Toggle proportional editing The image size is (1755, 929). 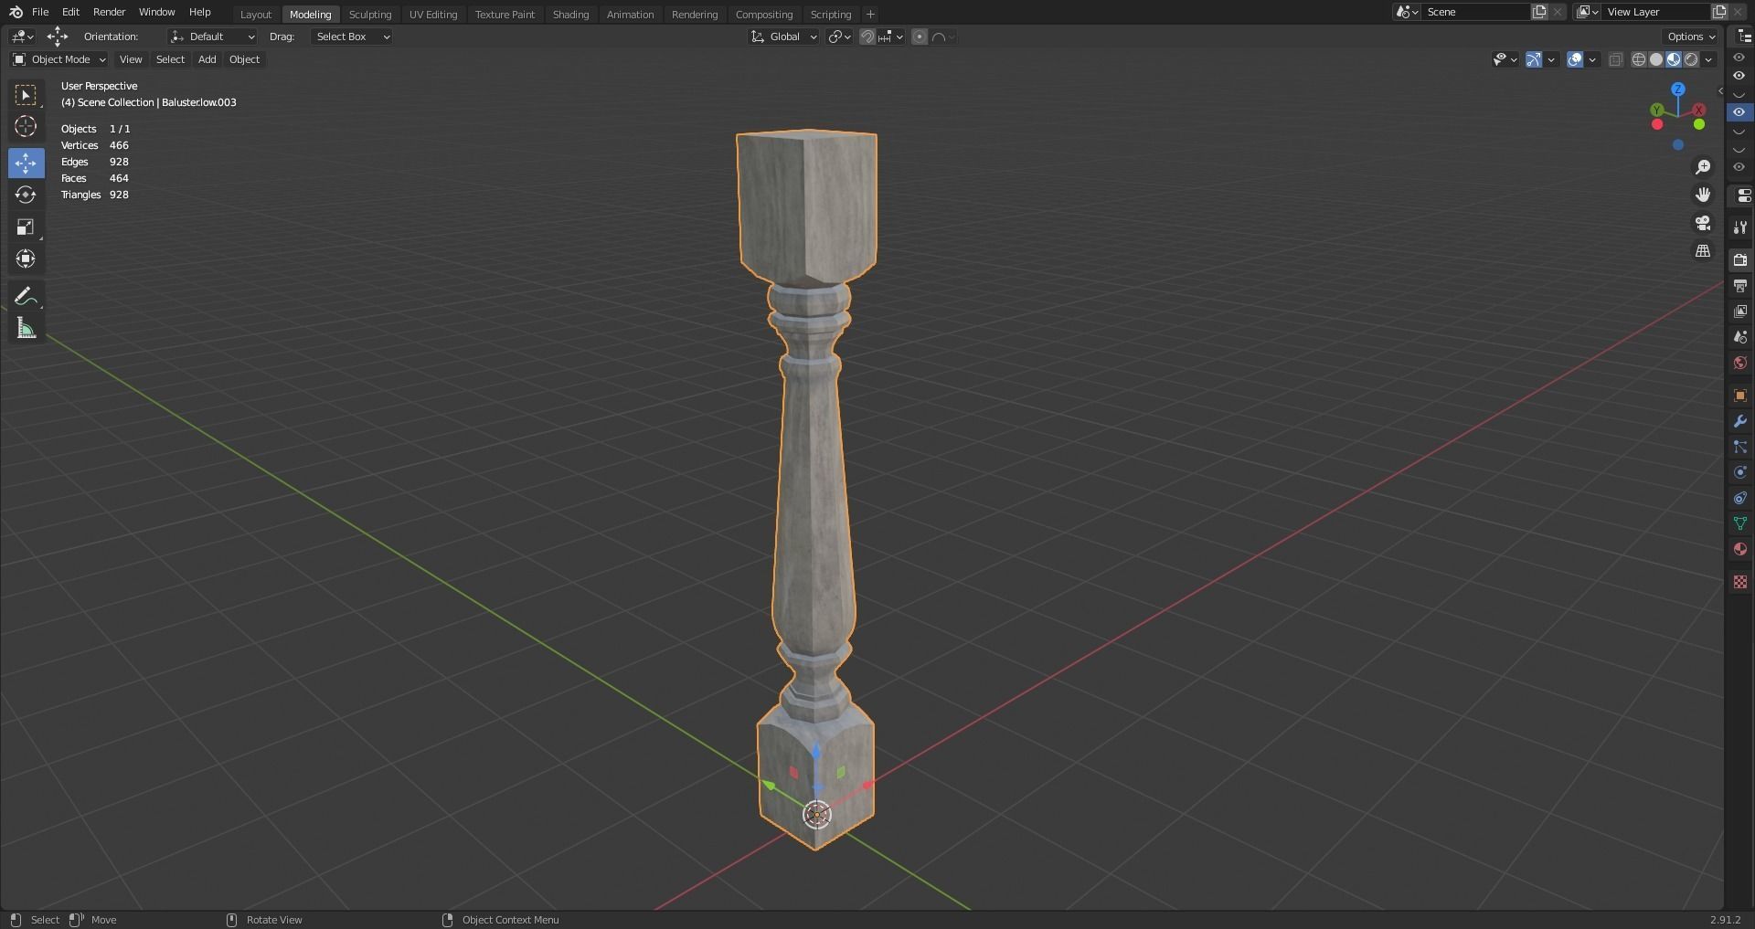point(920,37)
